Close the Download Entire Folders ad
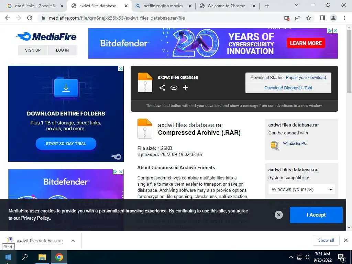This screenshot has width=352, height=264. (x=121, y=68)
